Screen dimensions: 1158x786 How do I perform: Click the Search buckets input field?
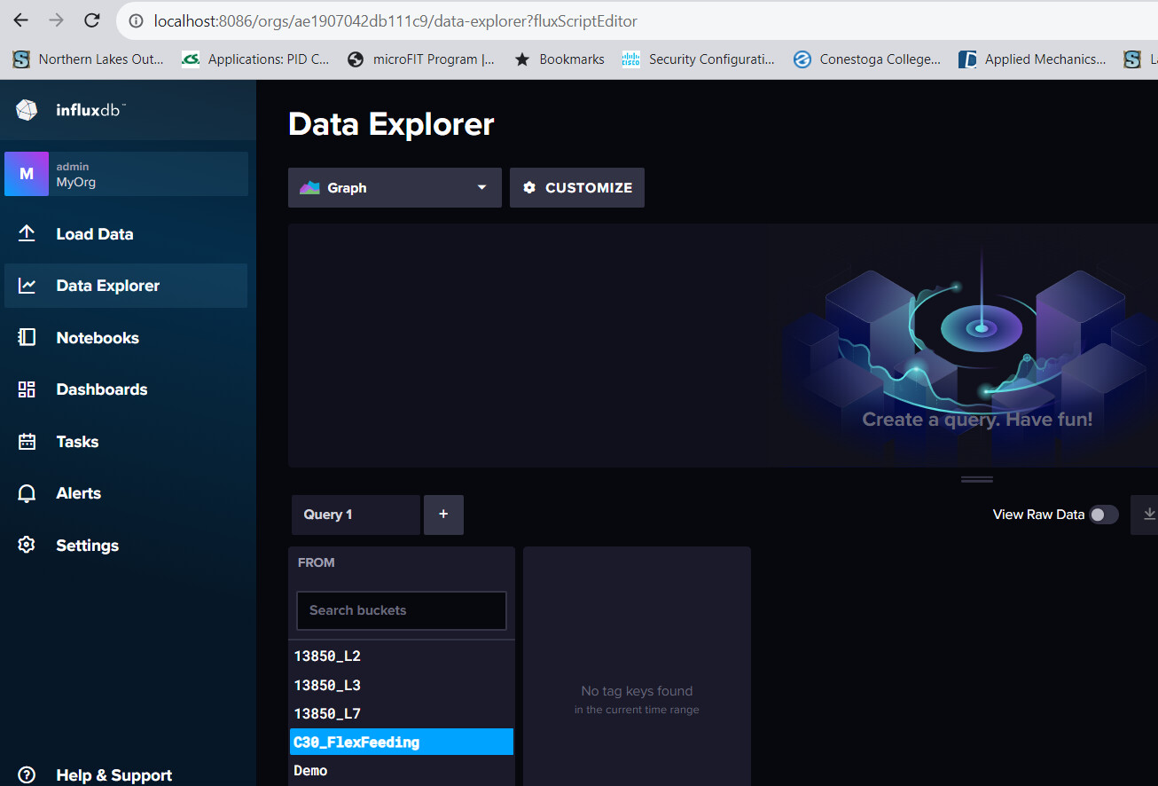(402, 610)
